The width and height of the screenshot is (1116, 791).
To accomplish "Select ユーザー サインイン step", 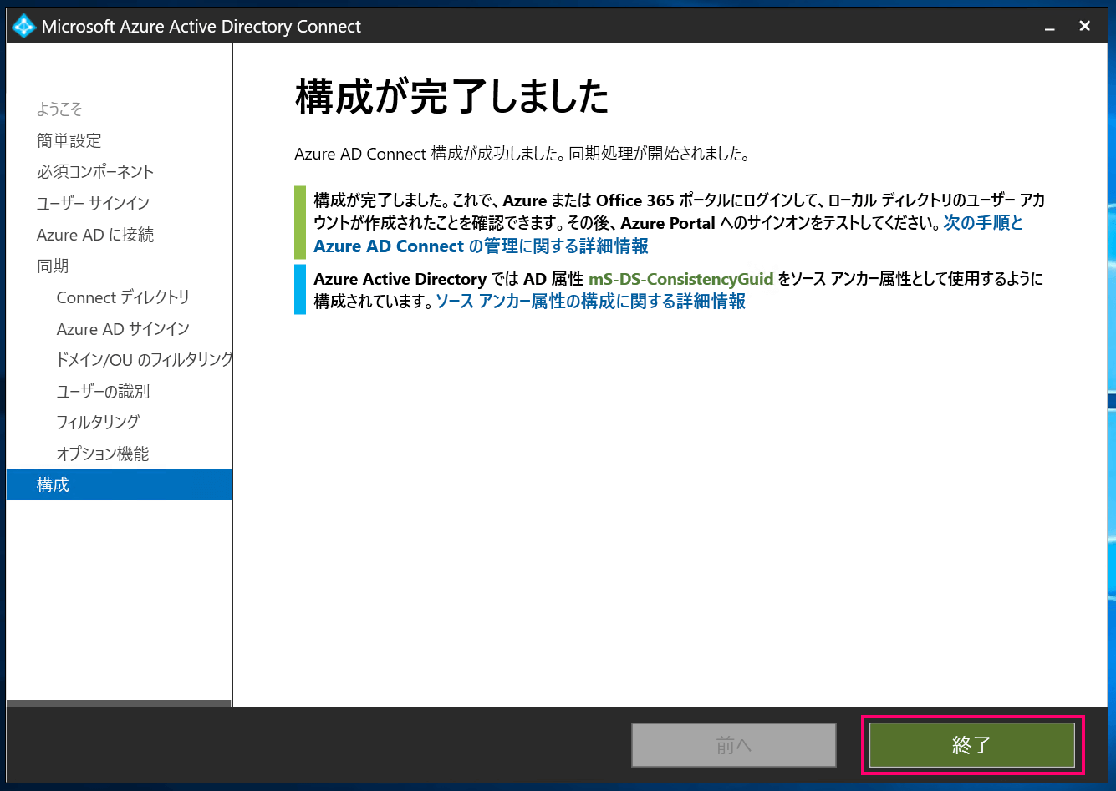I will pyautogui.click(x=93, y=203).
